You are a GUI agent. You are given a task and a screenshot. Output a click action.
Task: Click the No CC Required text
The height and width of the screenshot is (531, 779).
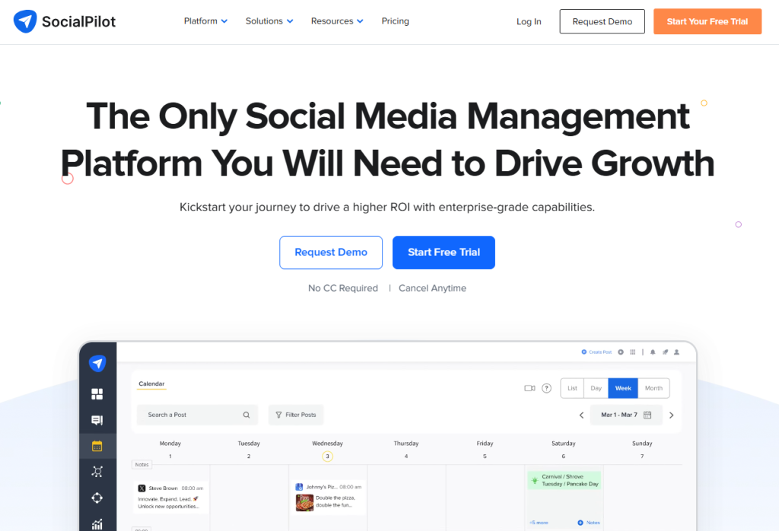click(343, 289)
